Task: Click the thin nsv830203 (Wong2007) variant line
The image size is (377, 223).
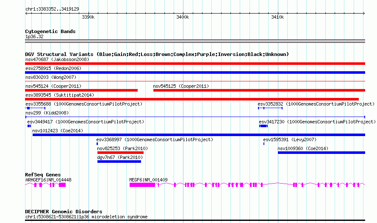Action: tap(195, 81)
